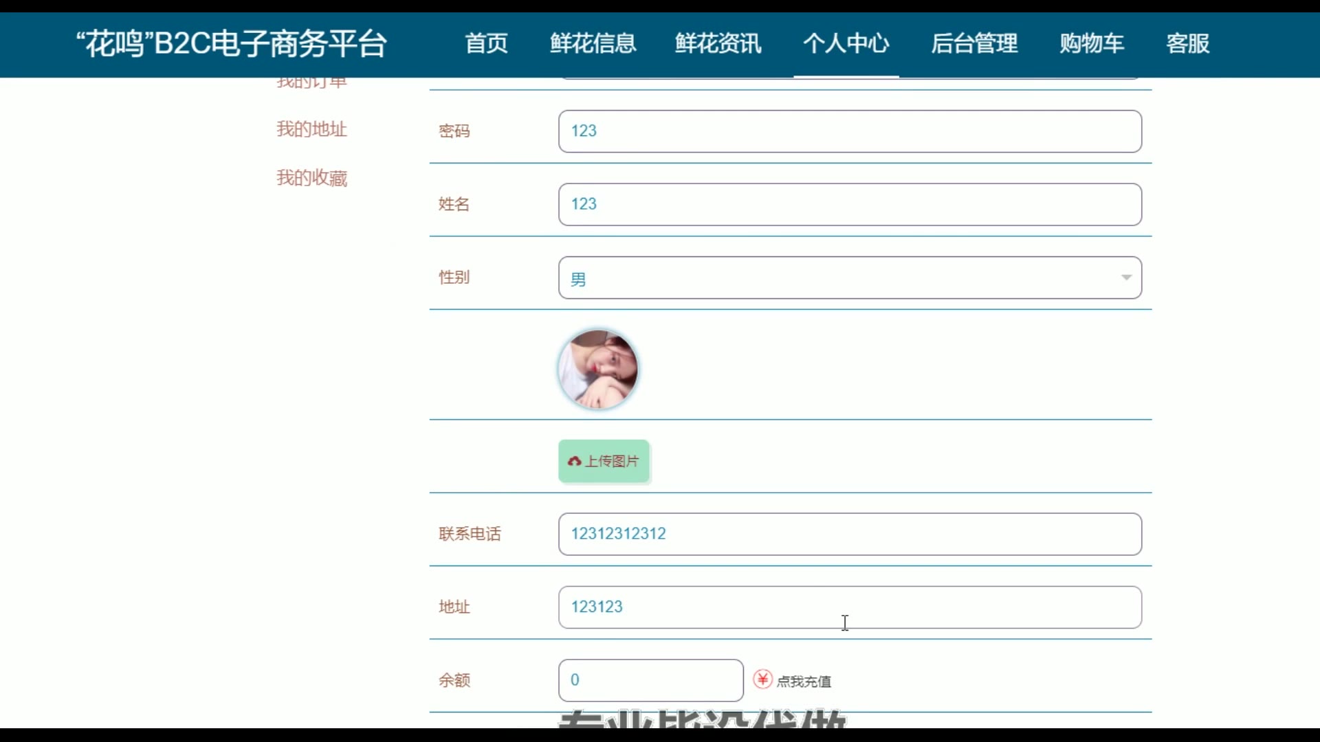Open the gender select box showing 男

coord(825,278)
